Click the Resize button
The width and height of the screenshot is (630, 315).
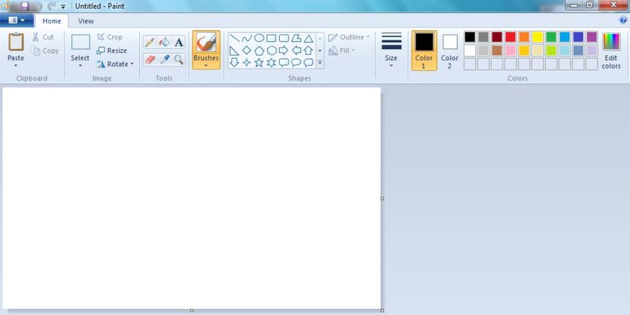112,51
